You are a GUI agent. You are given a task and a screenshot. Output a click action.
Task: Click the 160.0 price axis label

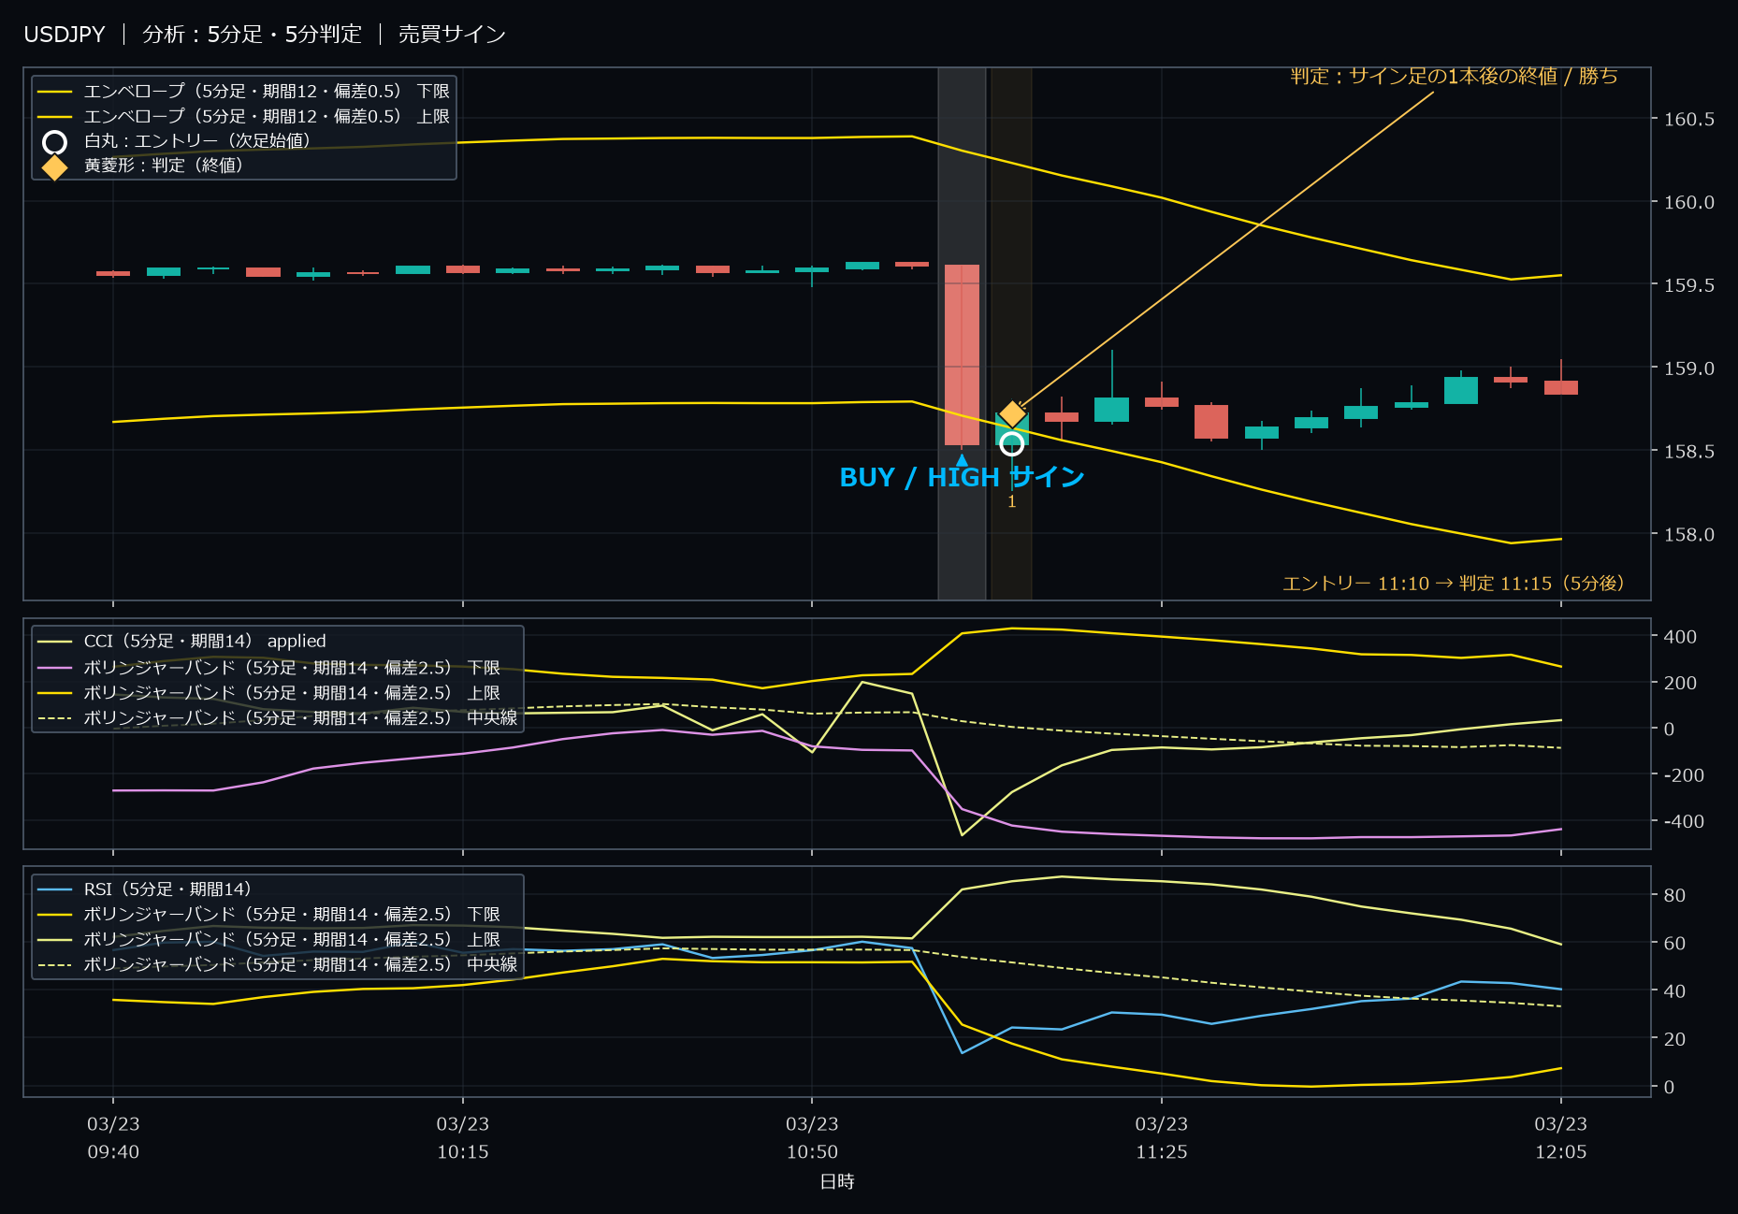(1689, 202)
